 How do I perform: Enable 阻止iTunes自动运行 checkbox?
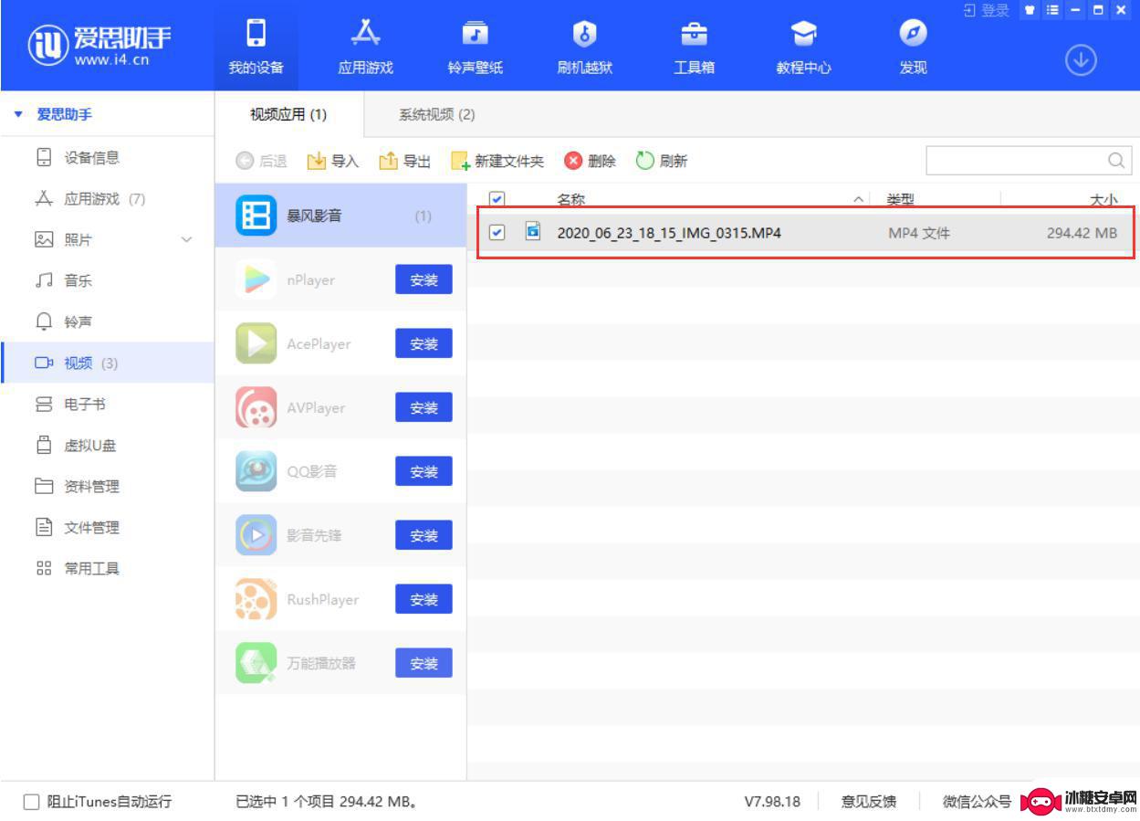coord(31,802)
